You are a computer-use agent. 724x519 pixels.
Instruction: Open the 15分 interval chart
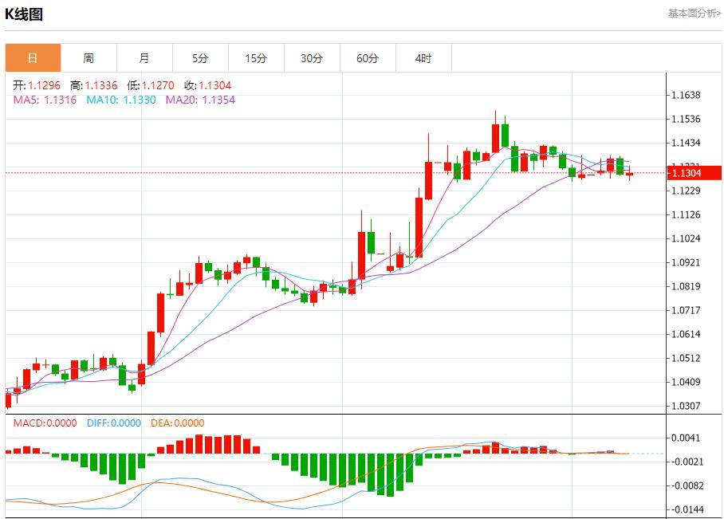tap(256, 58)
